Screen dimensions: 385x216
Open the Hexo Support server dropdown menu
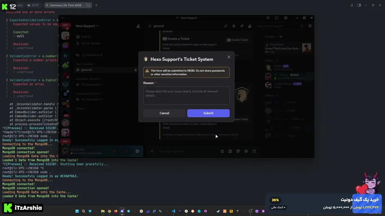point(87,26)
